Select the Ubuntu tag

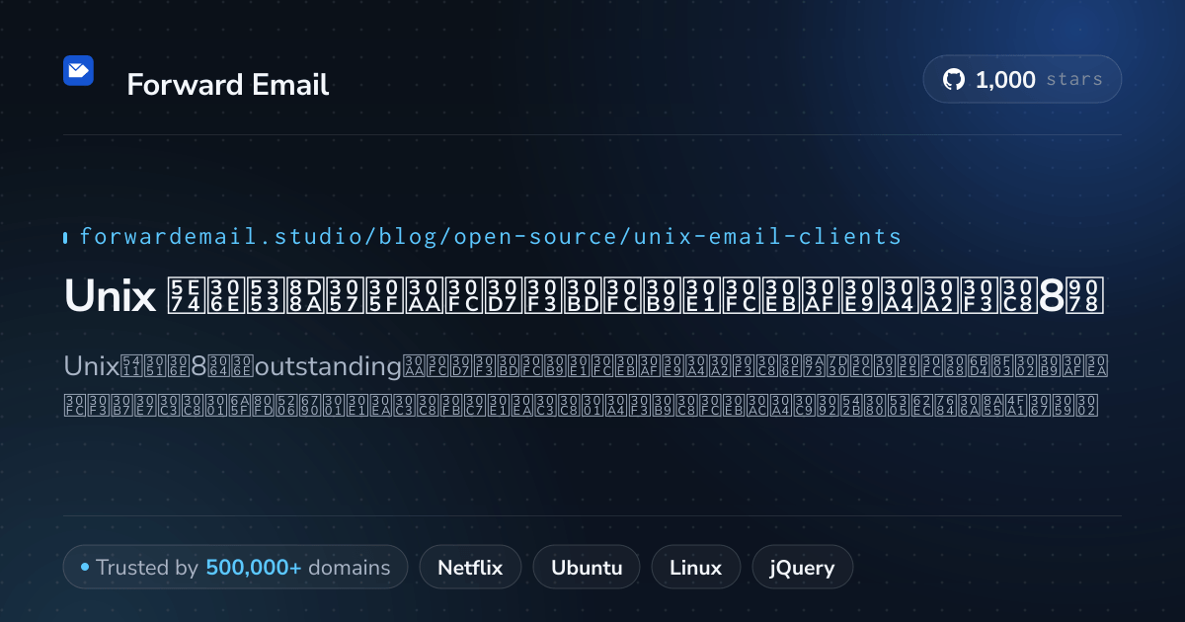click(x=587, y=568)
